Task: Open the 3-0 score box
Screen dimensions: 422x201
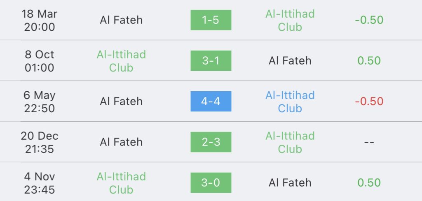Action: coord(211,183)
